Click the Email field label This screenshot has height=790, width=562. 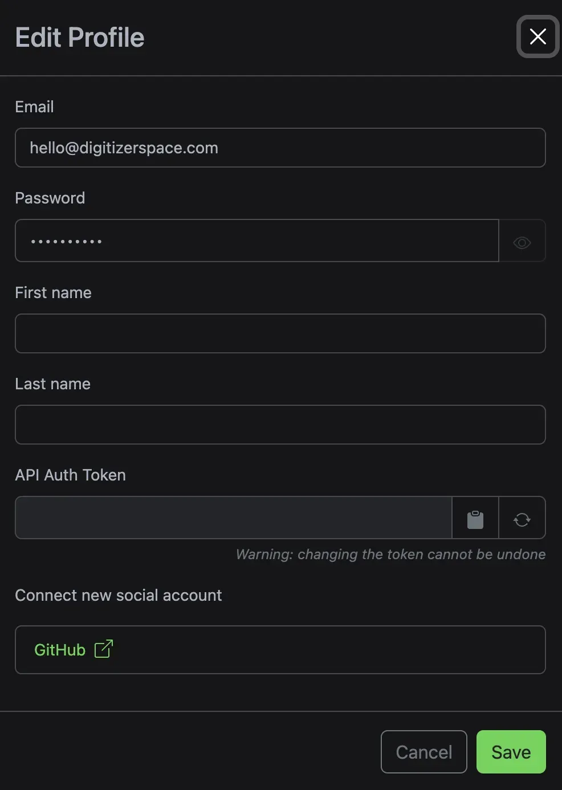click(x=34, y=107)
